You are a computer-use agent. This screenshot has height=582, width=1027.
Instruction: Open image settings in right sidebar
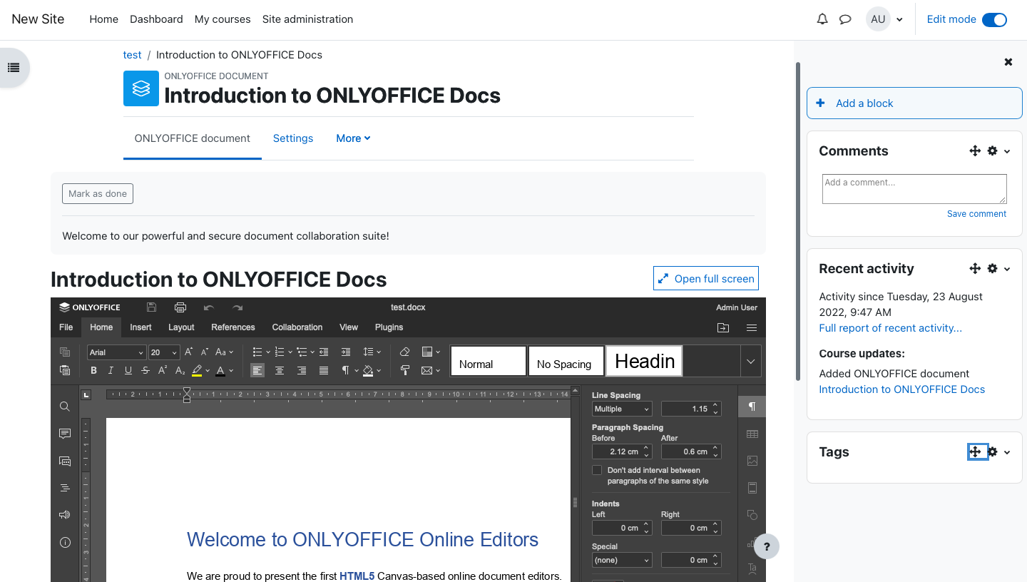tap(752, 461)
